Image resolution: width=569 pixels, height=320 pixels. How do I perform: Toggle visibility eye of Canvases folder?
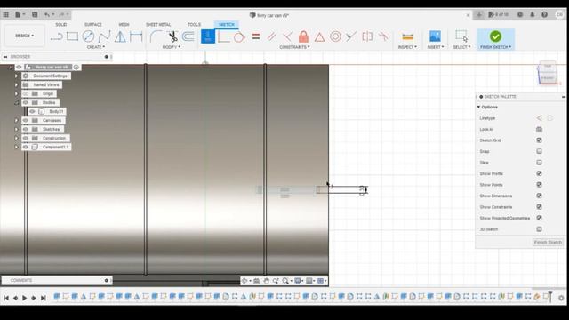[26, 120]
